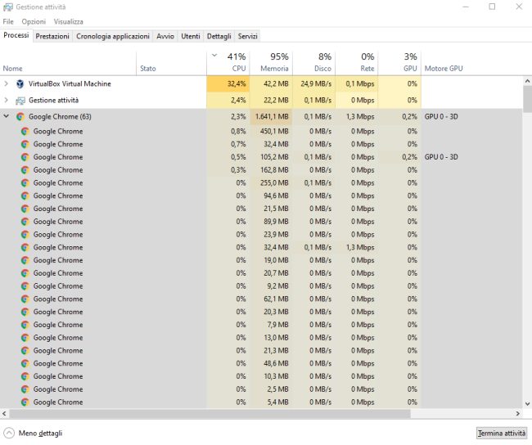532x445 pixels.
Task: Expand the Gestione attività process group
Action: coord(6,100)
